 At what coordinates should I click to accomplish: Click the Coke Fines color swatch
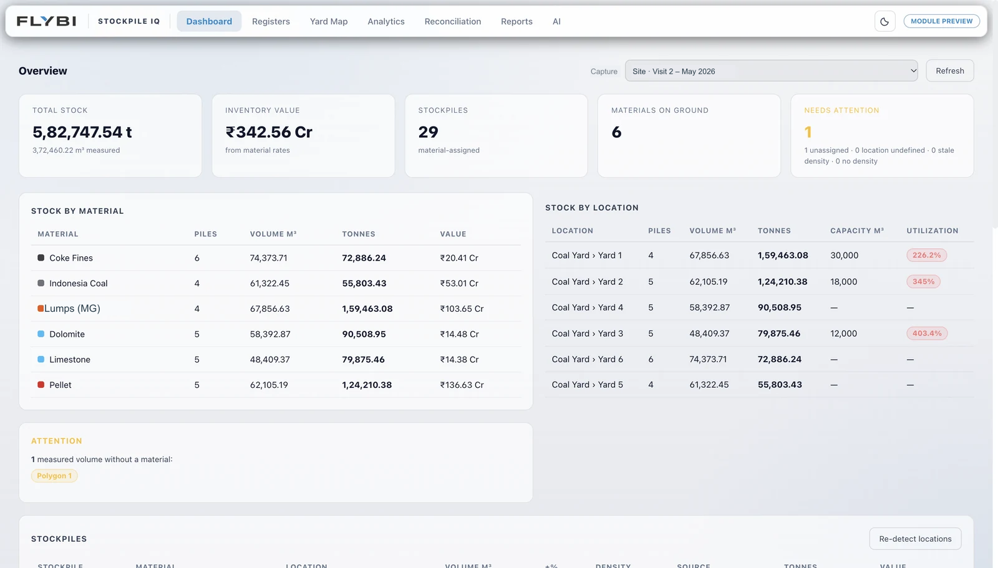click(x=41, y=258)
